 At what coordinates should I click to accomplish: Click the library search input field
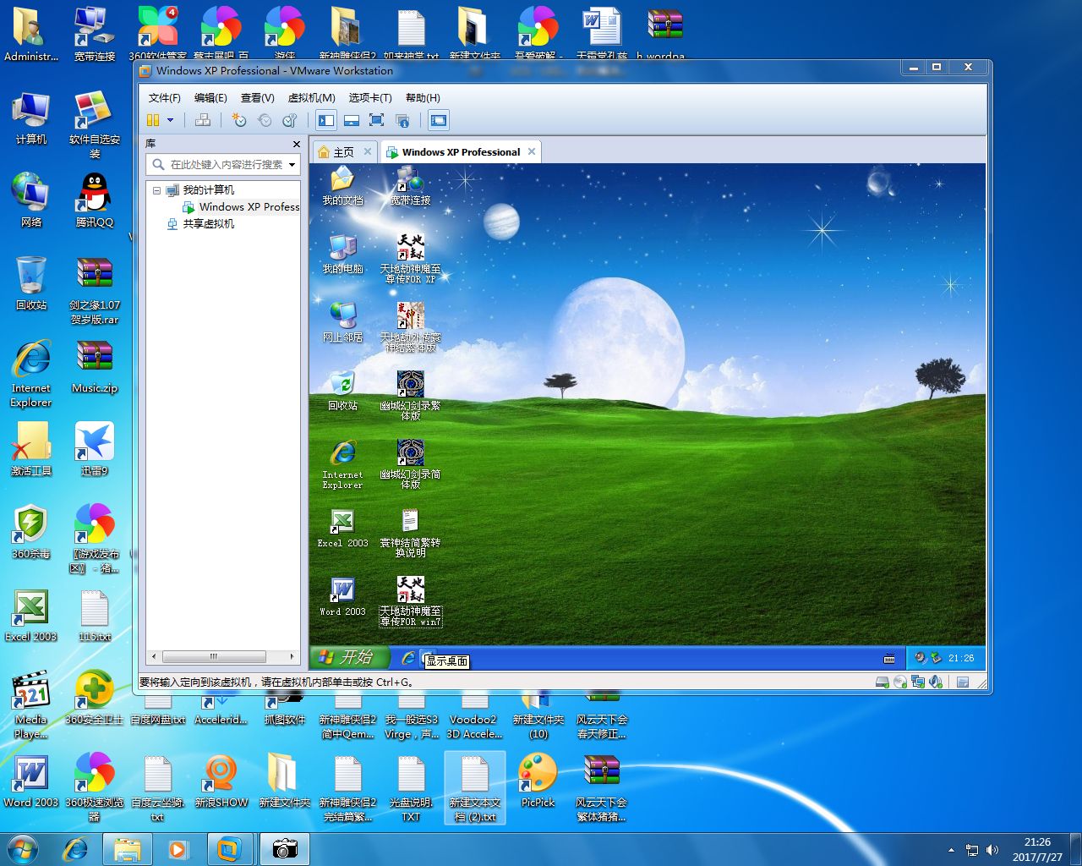click(x=225, y=165)
